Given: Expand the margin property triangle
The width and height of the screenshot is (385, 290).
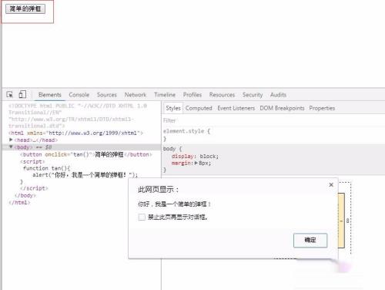Looking at the screenshot, I should (196, 163).
